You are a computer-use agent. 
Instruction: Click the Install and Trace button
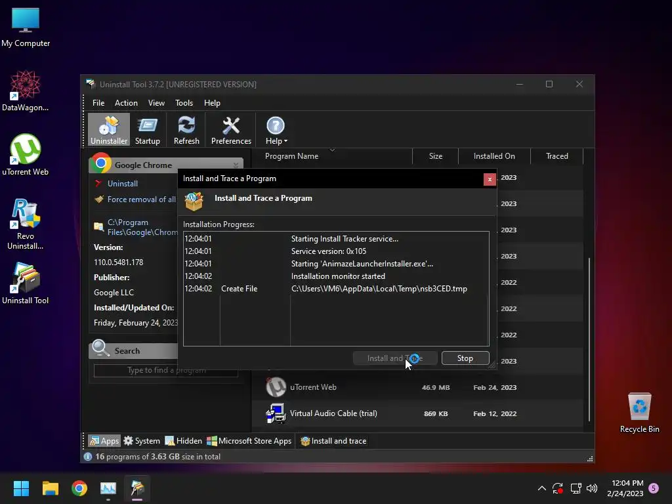click(394, 358)
